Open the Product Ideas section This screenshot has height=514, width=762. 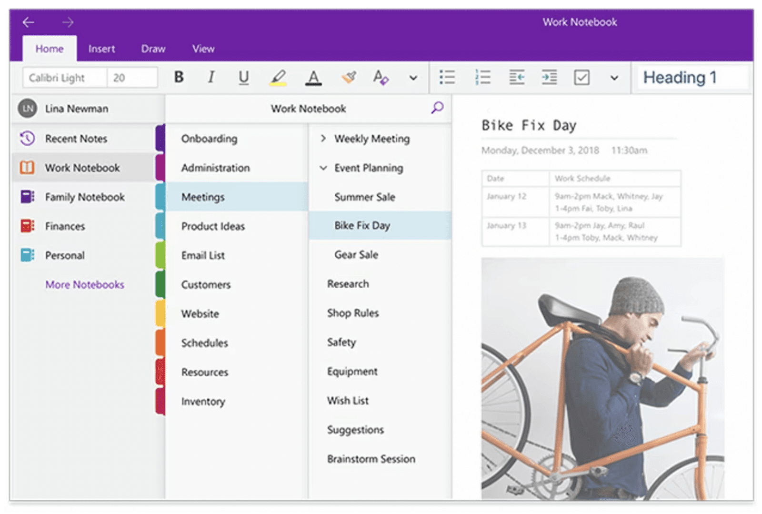(x=236, y=226)
